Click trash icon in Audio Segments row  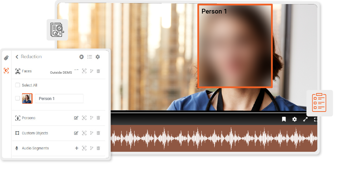[98, 148]
